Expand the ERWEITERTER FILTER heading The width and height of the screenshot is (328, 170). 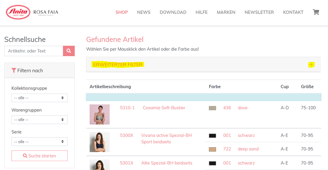118,65
